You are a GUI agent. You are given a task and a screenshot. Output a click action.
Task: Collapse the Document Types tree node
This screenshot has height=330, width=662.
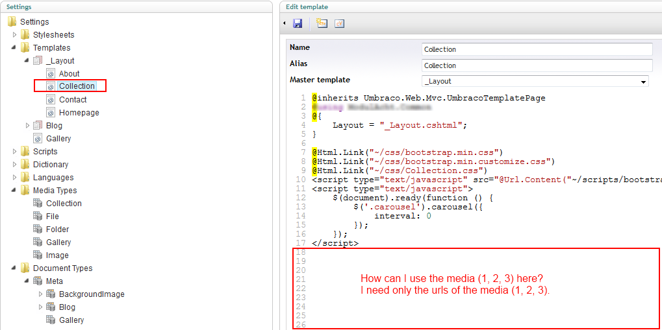pos(15,268)
